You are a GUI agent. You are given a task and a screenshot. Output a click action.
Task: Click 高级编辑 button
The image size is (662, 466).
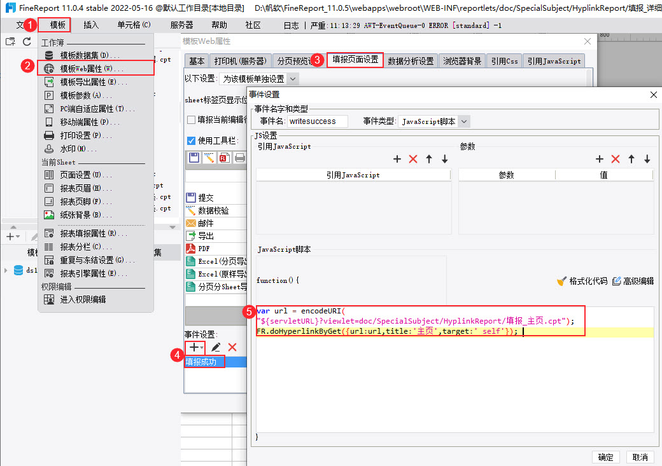[633, 281]
